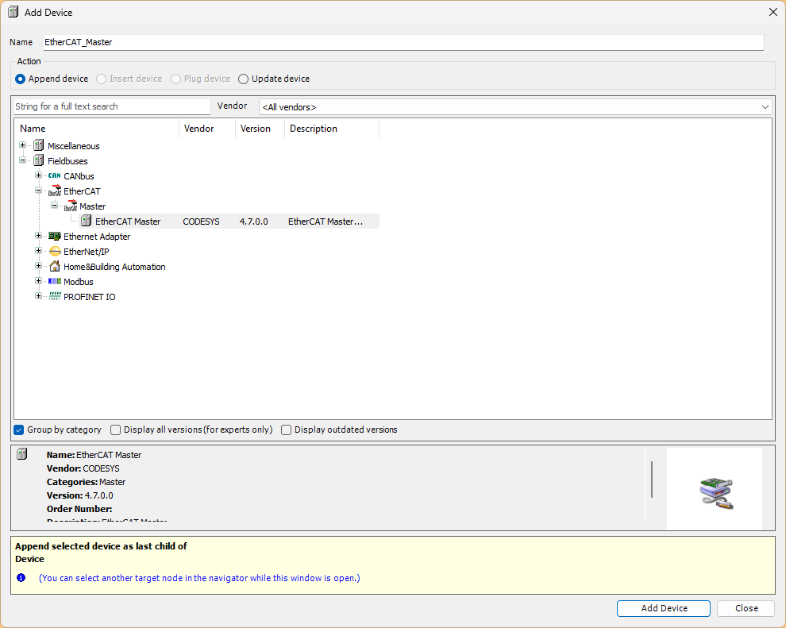Screen dimensions: 786x628
Task: Click the Name input field
Action: [403, 42]
